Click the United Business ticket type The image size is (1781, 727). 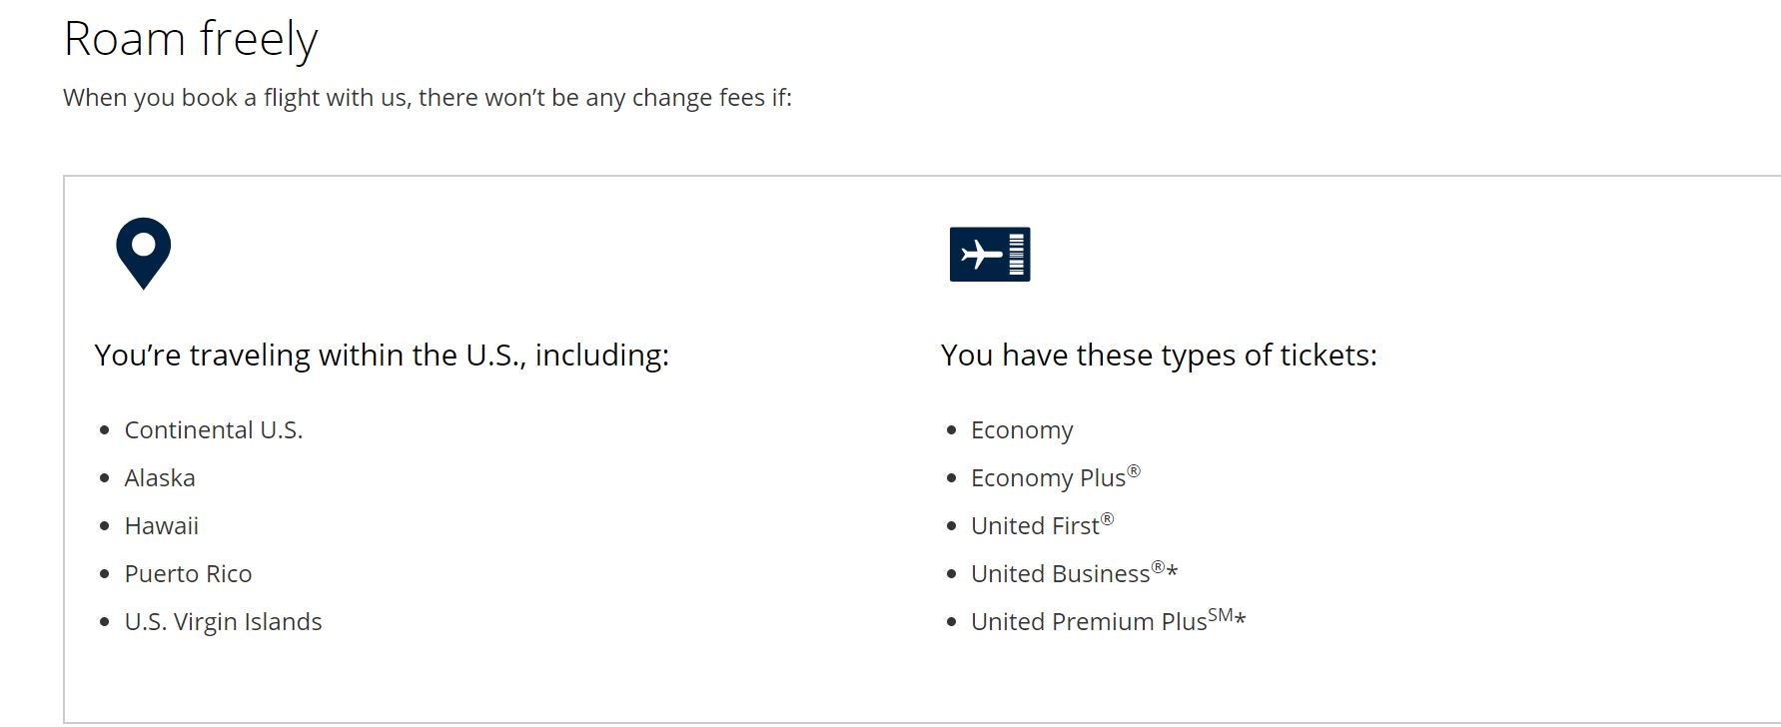coord(1075,573)
